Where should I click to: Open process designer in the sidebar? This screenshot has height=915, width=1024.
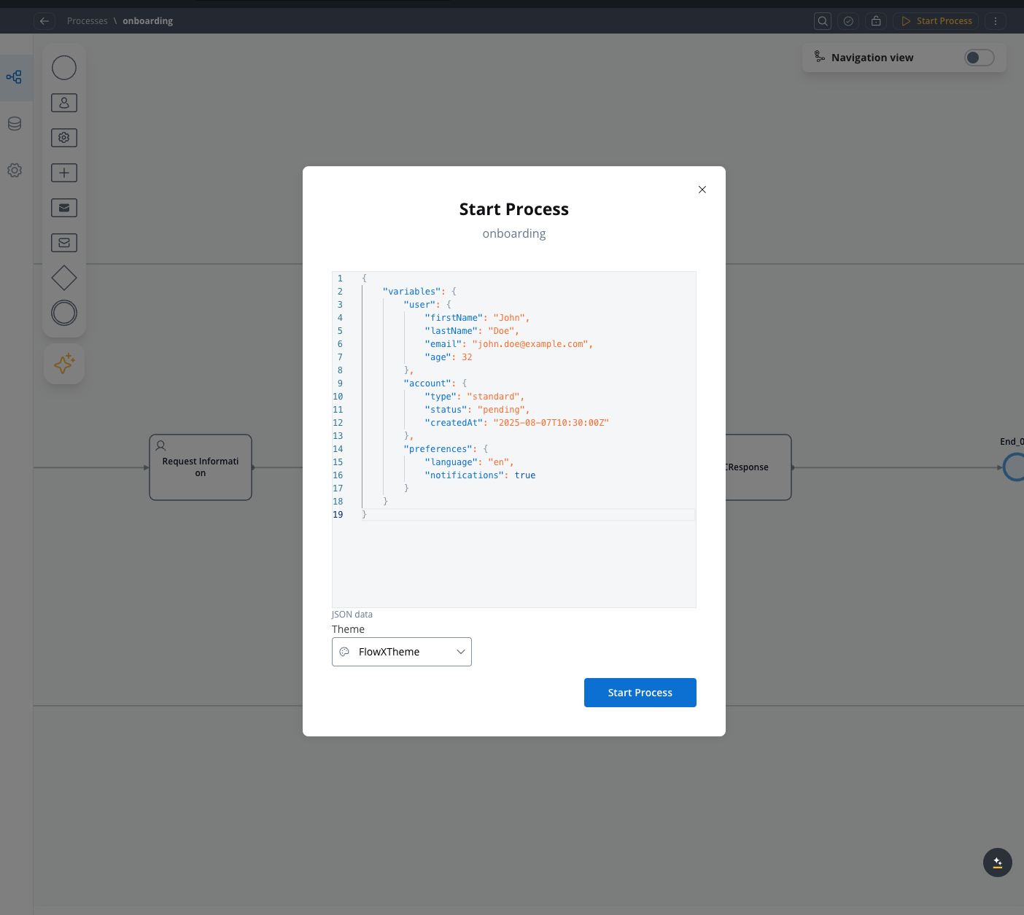15,77
